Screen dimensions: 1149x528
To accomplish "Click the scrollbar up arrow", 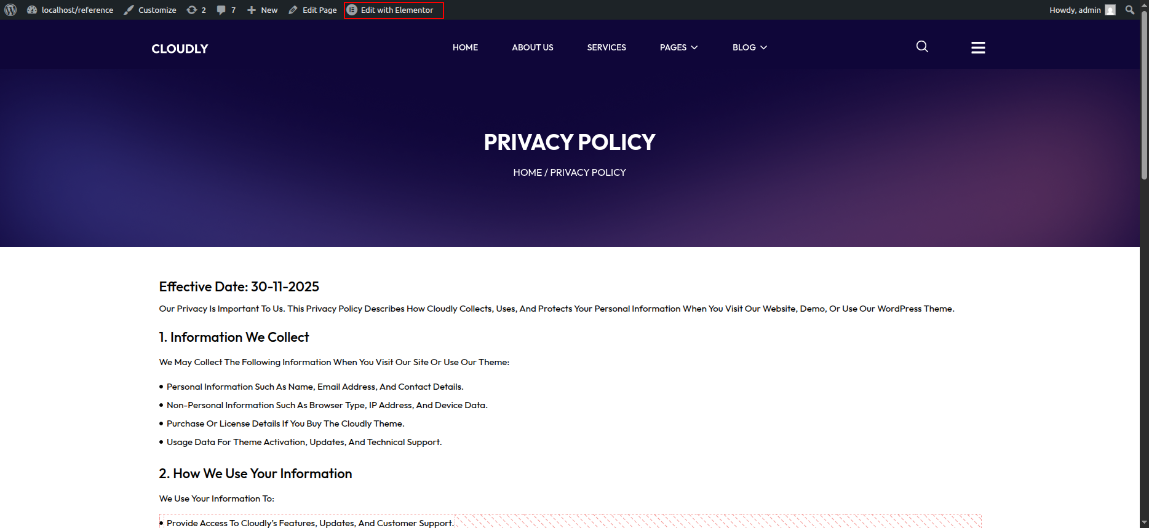I will [1144, 4].
